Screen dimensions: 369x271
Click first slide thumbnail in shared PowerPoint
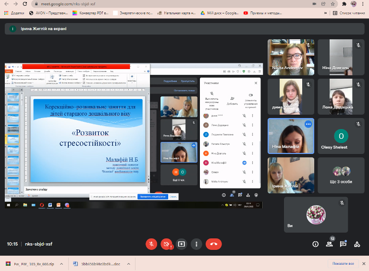(x=13, y=97)
